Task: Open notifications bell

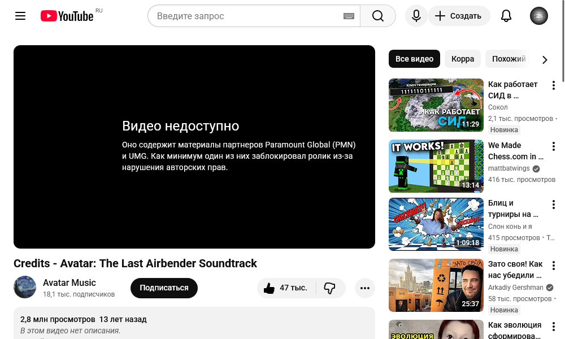Action: pos(506,16)
